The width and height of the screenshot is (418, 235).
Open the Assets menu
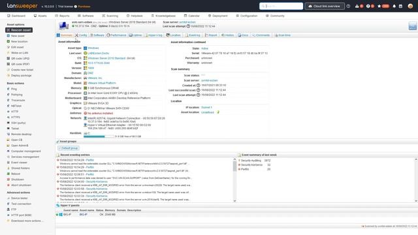click(40, 16)
